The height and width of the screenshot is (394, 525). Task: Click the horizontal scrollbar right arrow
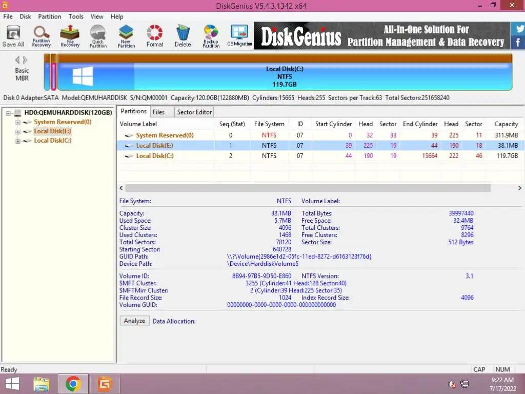tap(520, 188)
